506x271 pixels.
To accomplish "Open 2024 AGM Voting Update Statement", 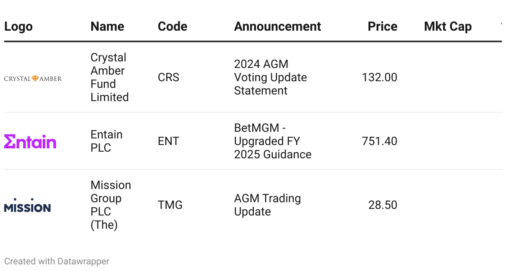I will click(x=270, y=77).
